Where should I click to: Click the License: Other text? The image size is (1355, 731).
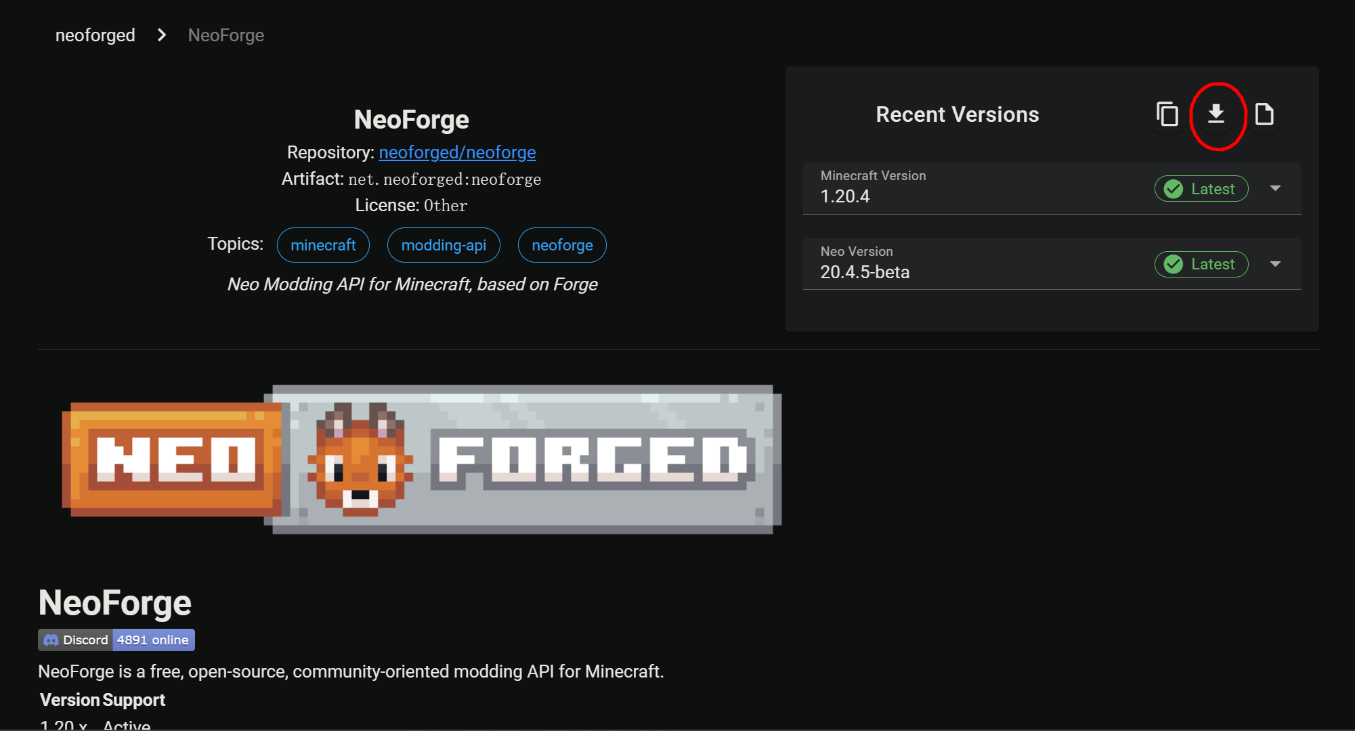[x=411, y=205]
